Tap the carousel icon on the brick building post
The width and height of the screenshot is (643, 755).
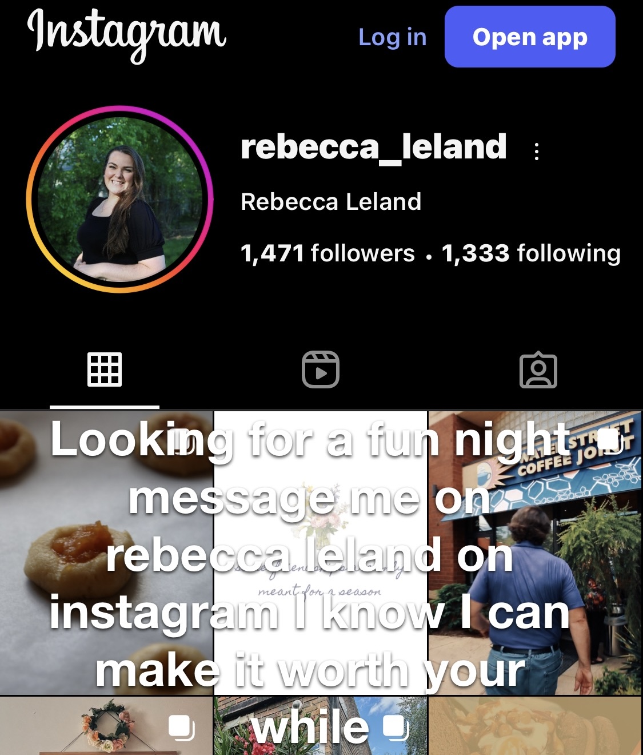pos(396,728)
